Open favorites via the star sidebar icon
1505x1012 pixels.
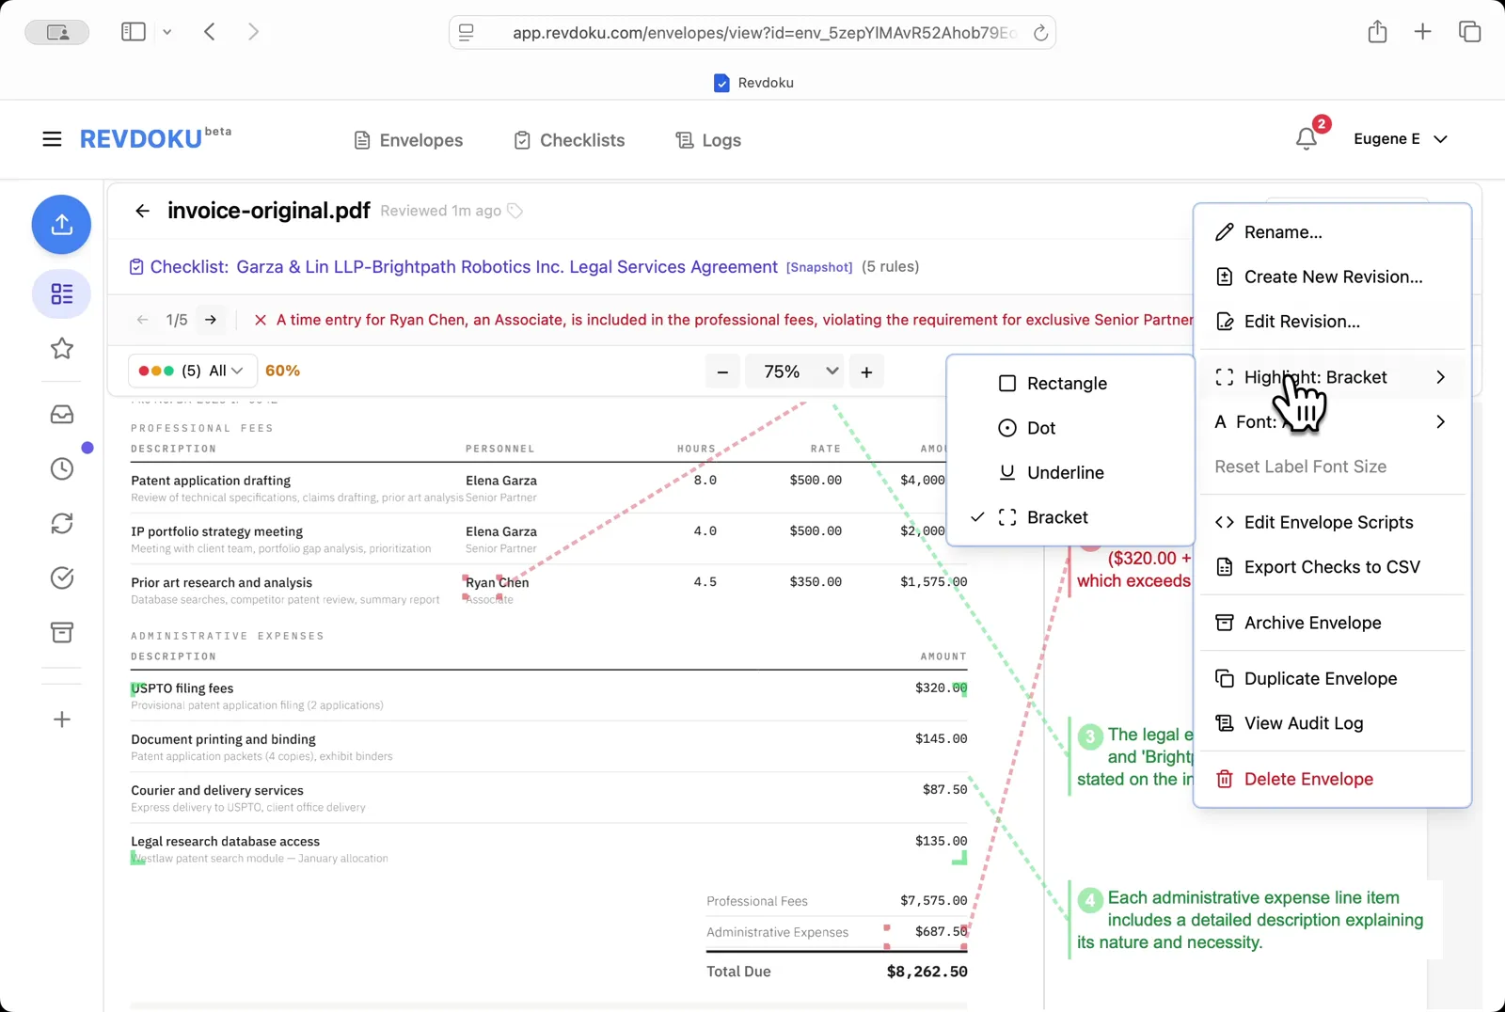click(61, 349)
